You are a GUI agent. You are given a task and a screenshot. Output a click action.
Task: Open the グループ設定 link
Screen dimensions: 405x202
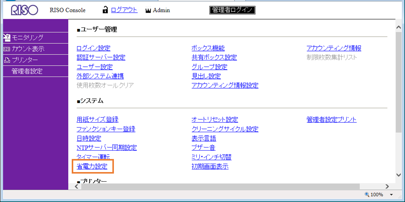209,67
